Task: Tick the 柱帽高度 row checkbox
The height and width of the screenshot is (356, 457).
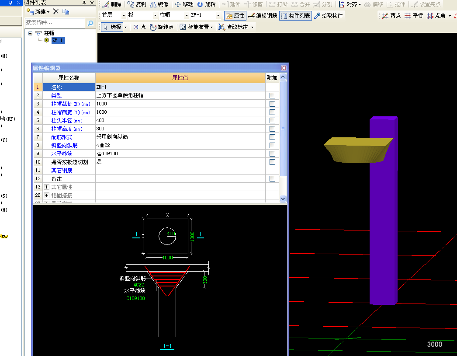Action: pos(272,129)
